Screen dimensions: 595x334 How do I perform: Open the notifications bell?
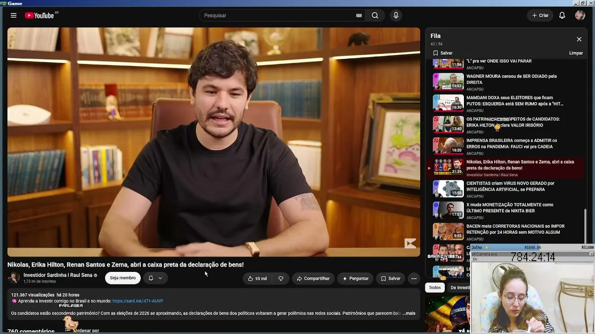562,15
